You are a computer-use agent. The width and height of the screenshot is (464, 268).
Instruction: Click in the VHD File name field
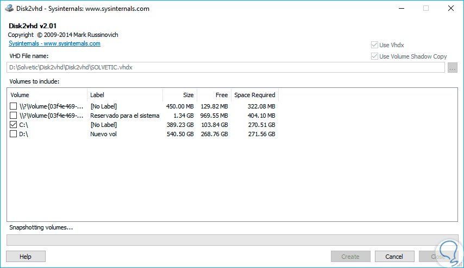click(225, 67)
